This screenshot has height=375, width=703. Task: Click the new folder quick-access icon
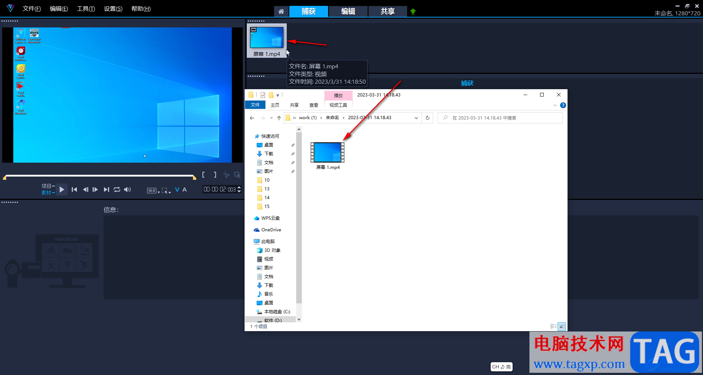[x=271, y=95]
